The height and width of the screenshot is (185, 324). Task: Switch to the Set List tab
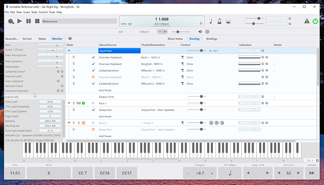point(27,39)
